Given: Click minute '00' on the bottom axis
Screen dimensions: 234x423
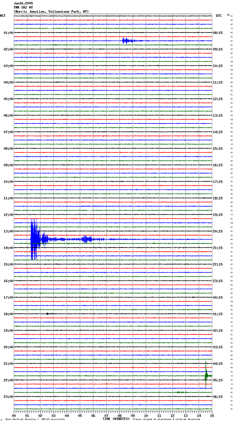Looking at the screenshot, I should (x=14, y=416).
